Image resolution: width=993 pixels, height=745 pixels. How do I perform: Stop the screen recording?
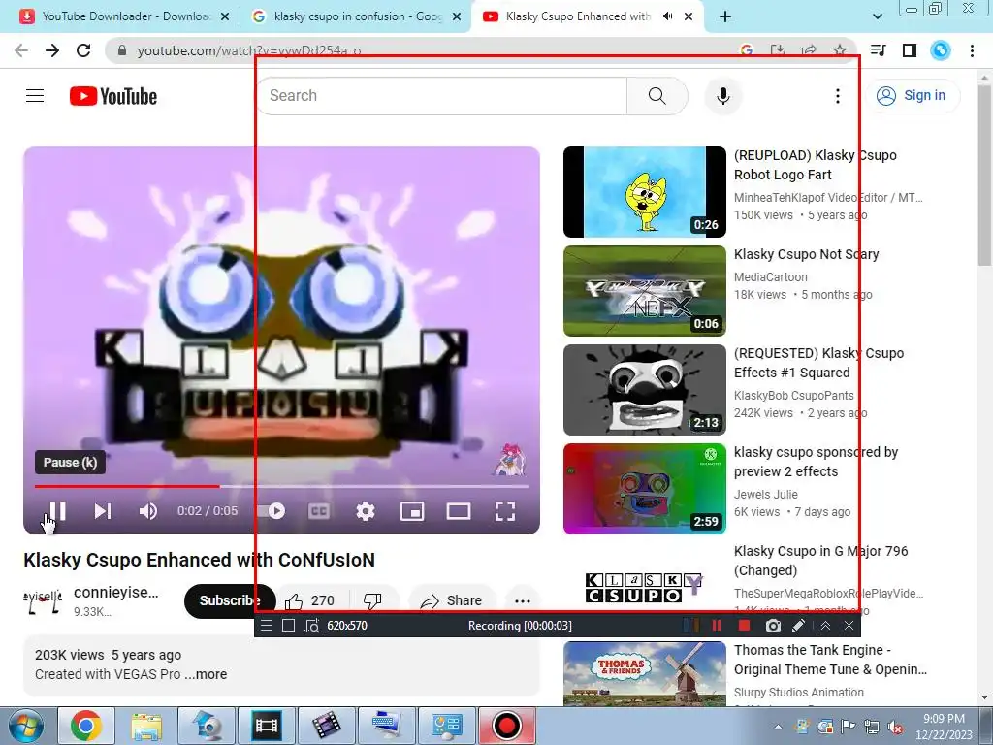tap(744, 626)
